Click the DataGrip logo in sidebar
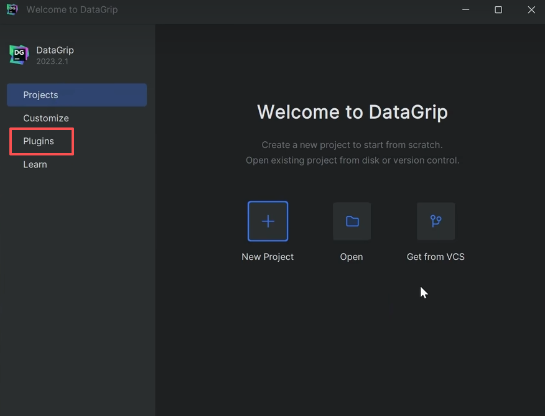Image resolution: width=545 pixels, height=416 pixels. tap(19, 55)
